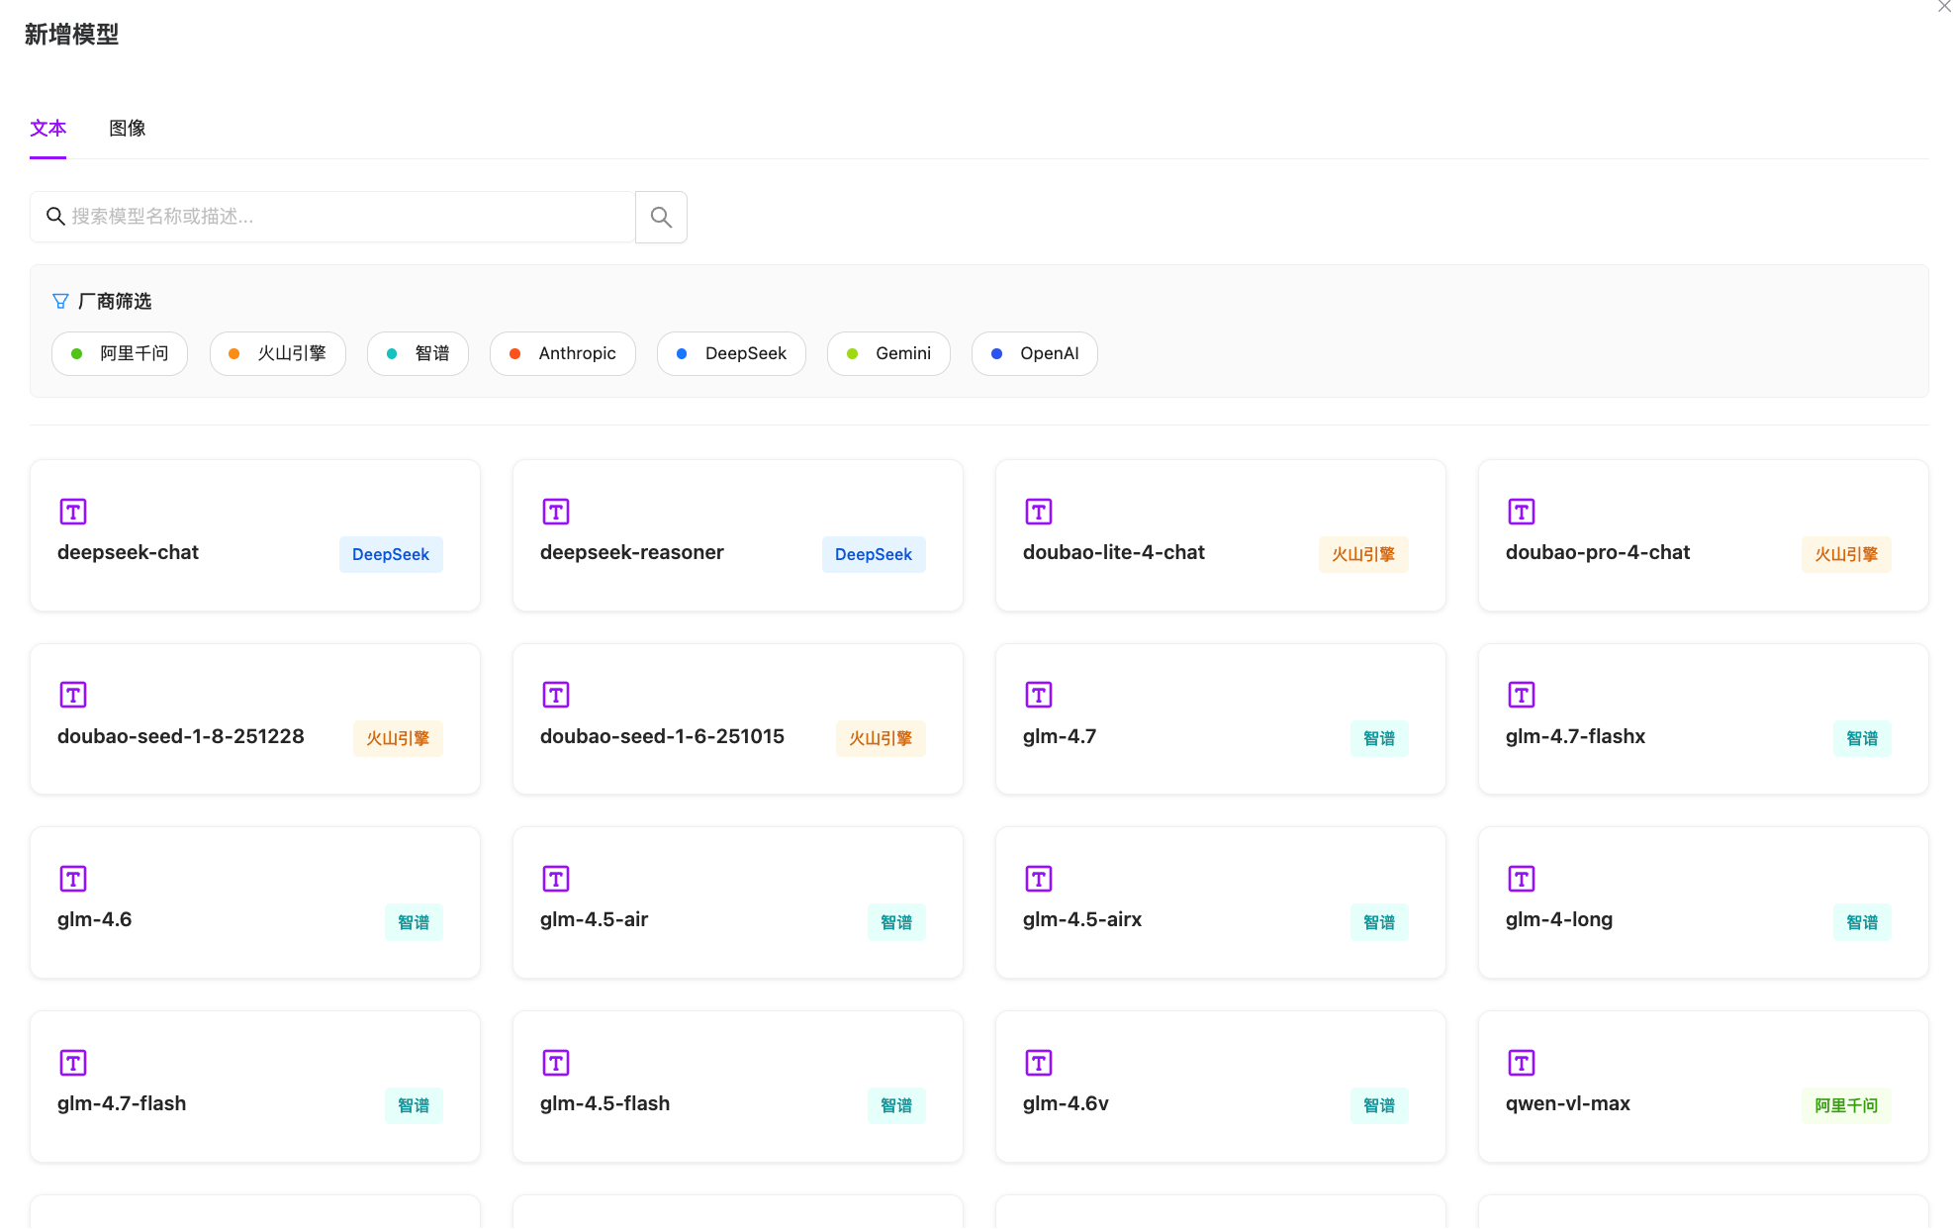Screen dimensions: 1953x1229
Task: Click the text type icon on doubao-pro-4-chat card
Action: [x=1522, y=512]
